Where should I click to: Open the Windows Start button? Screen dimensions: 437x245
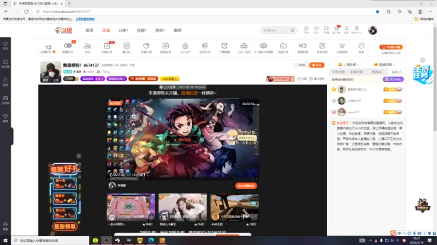click(5, 240)
